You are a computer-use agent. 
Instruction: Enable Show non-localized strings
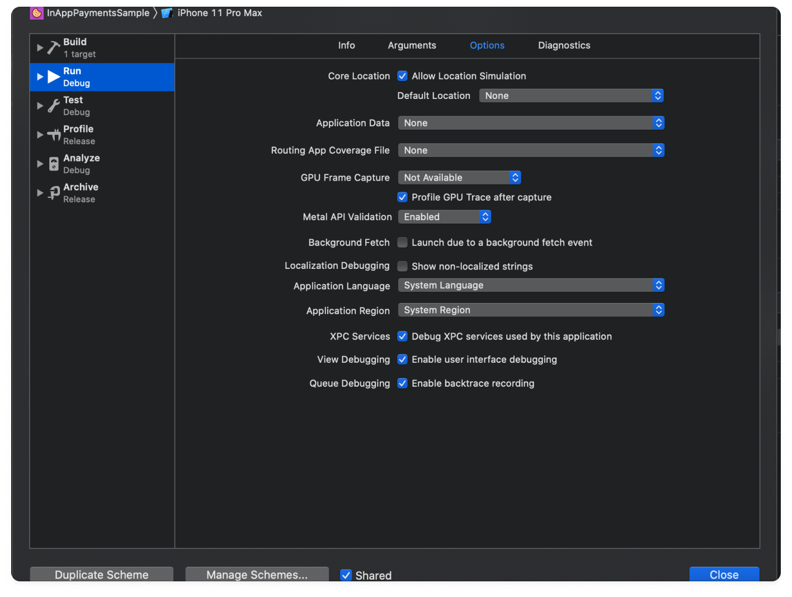(x=402, y=266)
